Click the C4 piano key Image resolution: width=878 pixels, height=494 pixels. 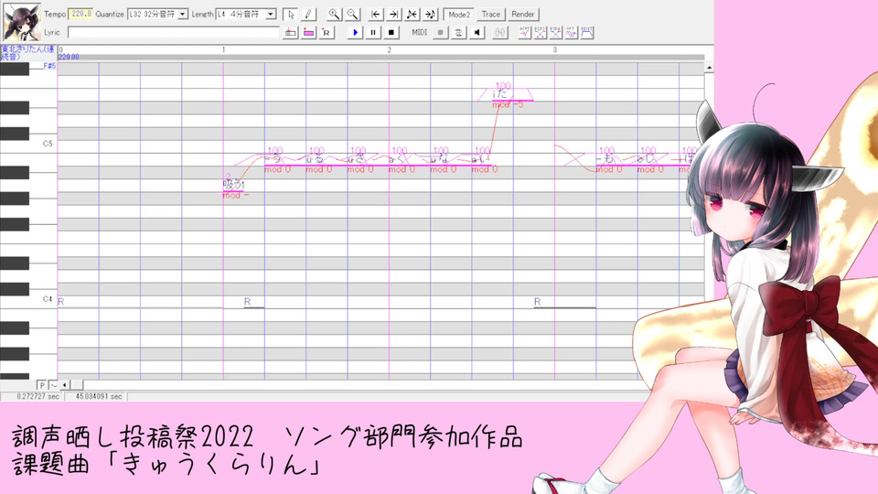[x=28, y=301]
